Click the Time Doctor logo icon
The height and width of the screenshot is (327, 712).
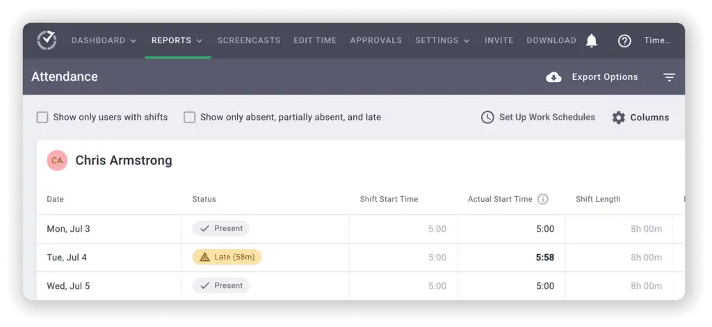point(47,40)
